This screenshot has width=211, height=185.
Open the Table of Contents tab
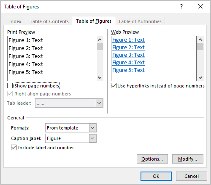pos(49,21)
